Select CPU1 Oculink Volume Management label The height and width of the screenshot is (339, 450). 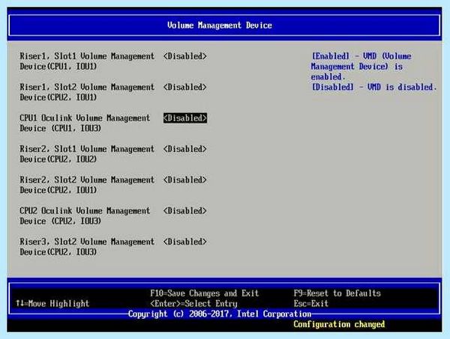click(85, 123)
